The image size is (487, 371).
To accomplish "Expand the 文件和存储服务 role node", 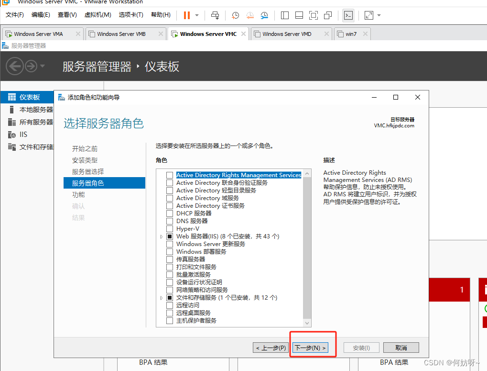I will [x=162, y=298].
